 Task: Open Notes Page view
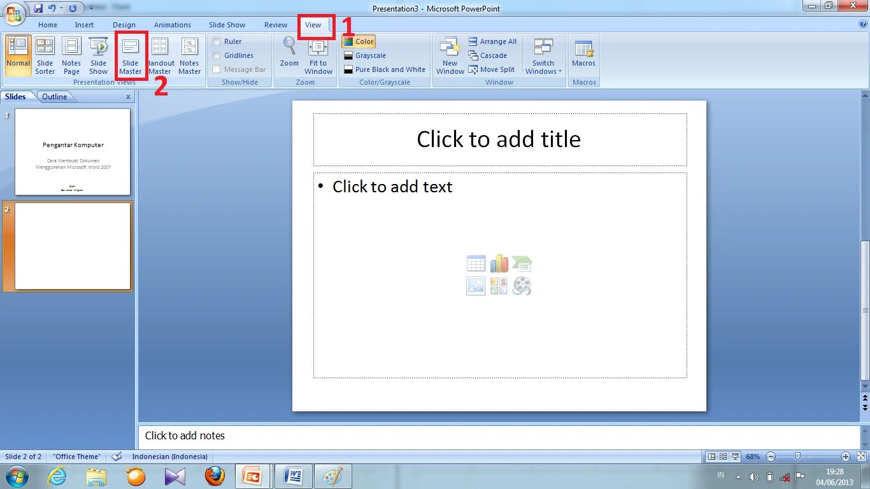[x=71, y=55]
